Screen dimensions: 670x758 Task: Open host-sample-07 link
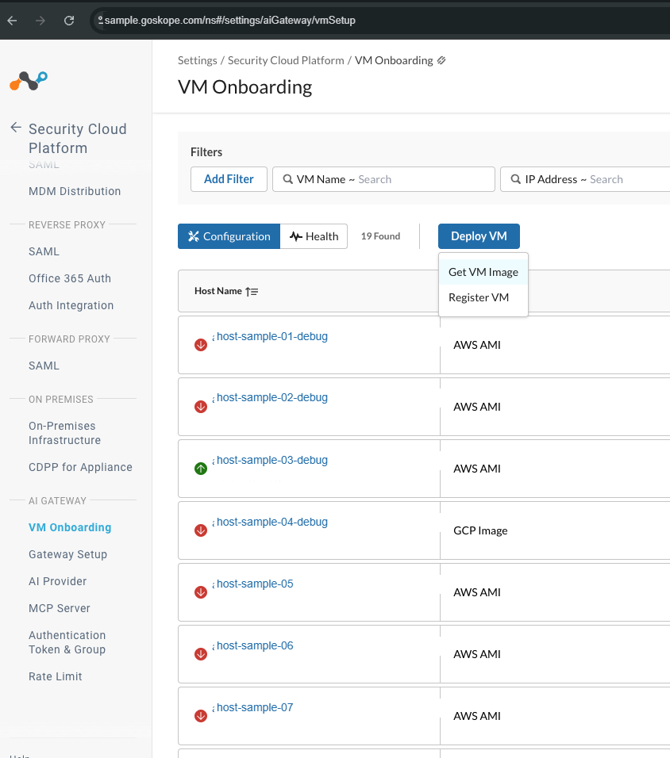(255, 708)
